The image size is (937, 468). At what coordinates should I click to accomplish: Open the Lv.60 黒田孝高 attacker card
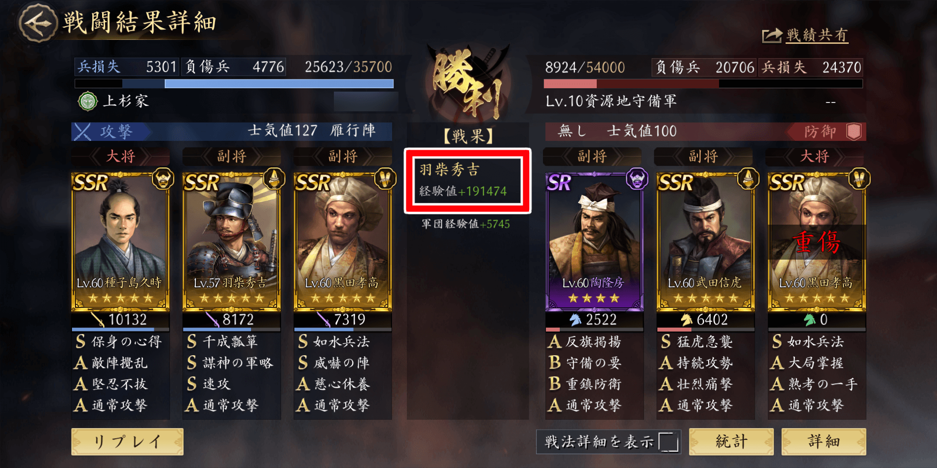coord(343,241)
